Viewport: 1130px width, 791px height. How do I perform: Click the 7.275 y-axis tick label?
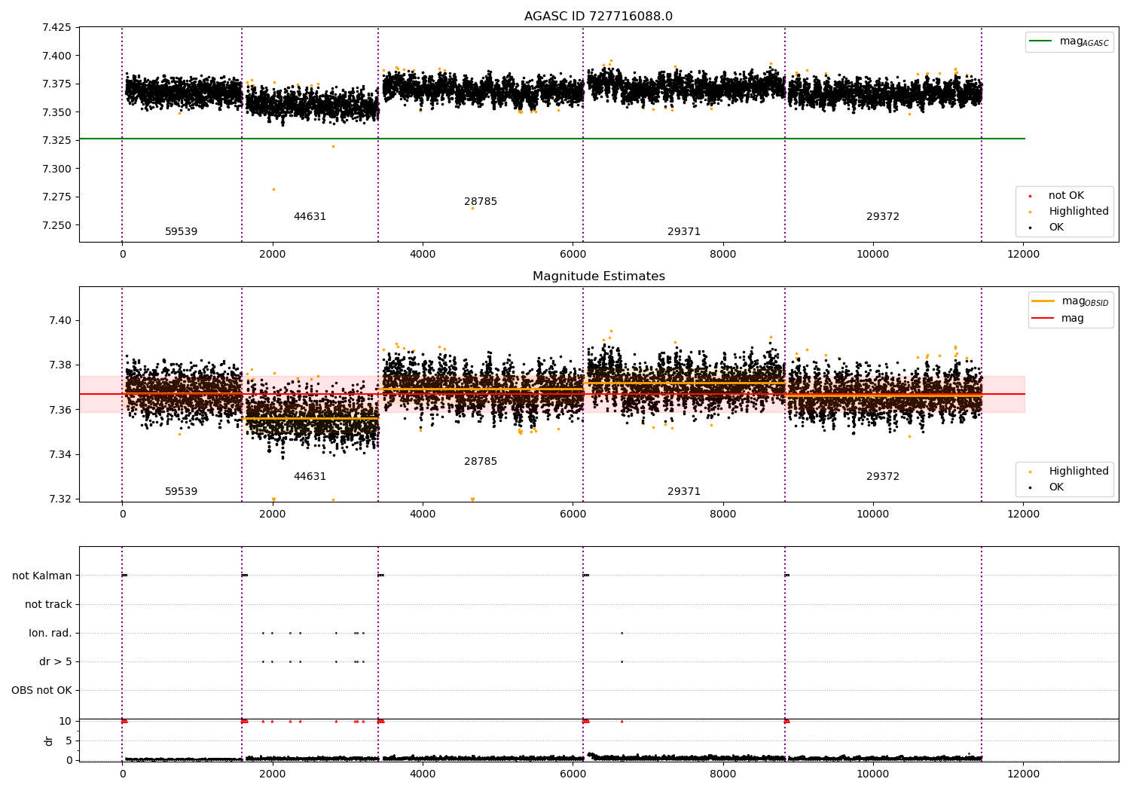tap(56, 197)
